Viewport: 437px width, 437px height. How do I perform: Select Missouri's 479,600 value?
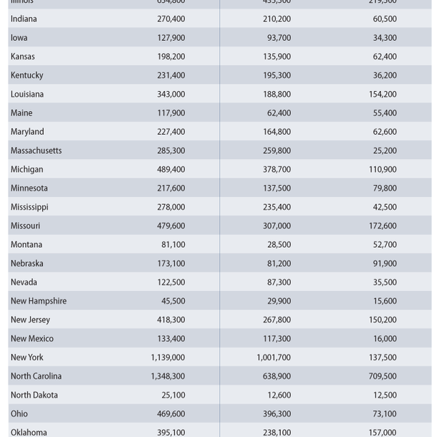point(171,226)
